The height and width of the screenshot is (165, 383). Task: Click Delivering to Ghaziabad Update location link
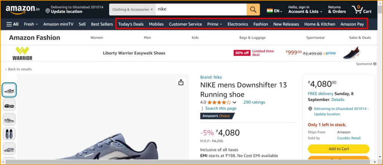[341, 111]
